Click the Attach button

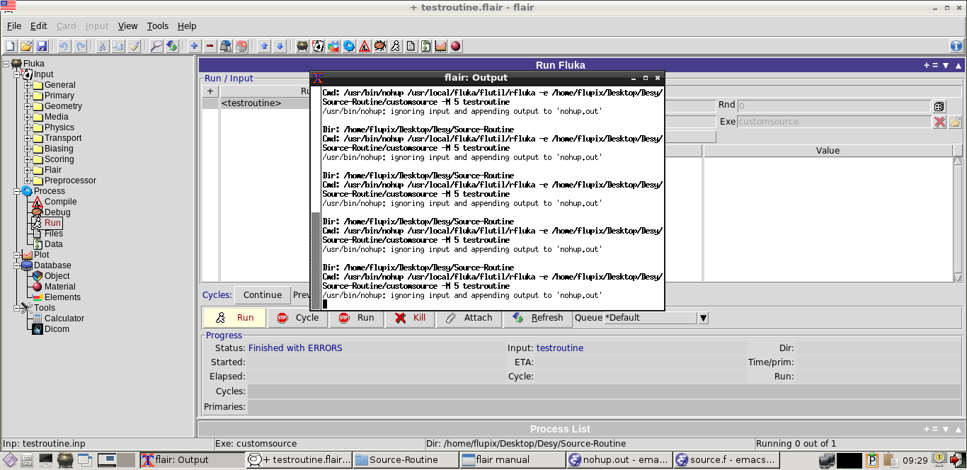point(469,318)
